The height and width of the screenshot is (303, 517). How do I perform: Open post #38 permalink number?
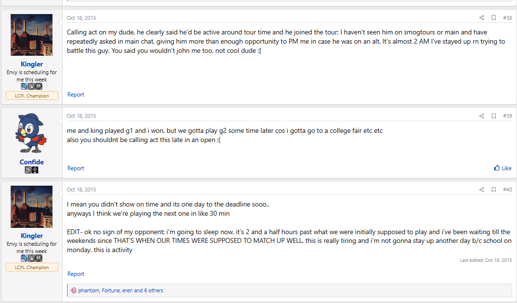(x=507, y=18)
